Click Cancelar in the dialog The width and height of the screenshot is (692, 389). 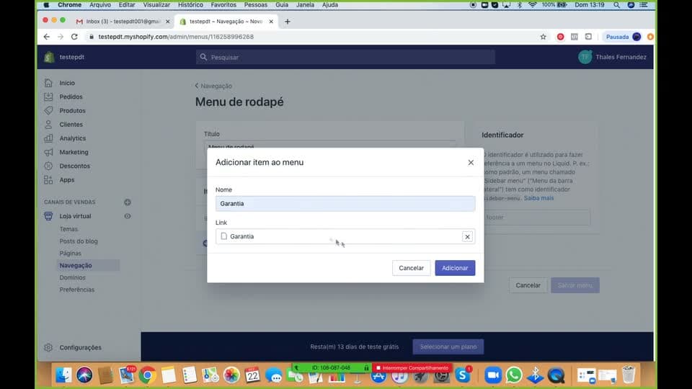pyautogui.click(x=411, y=268)
